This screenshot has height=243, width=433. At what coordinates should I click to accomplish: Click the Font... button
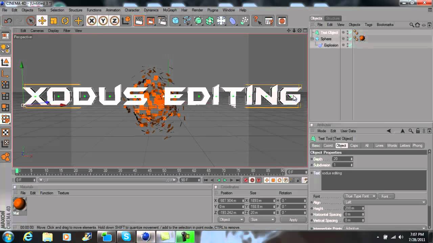(386, 196)
